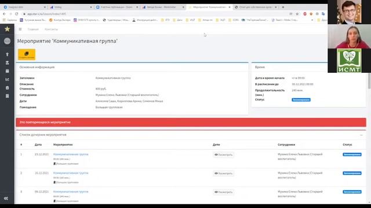The image size is (371, 208).
Task: Click the woman participant video thumbnail
Action: [349, 36]
